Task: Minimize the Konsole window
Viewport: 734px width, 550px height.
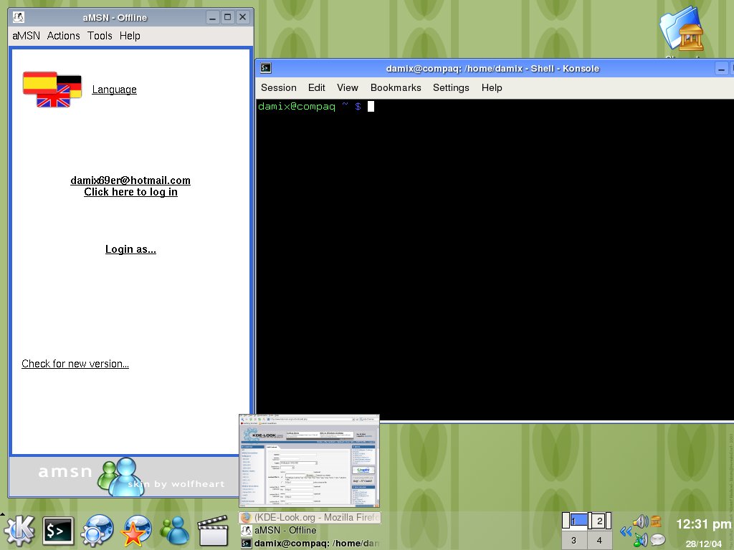Action: coord(721,69)
